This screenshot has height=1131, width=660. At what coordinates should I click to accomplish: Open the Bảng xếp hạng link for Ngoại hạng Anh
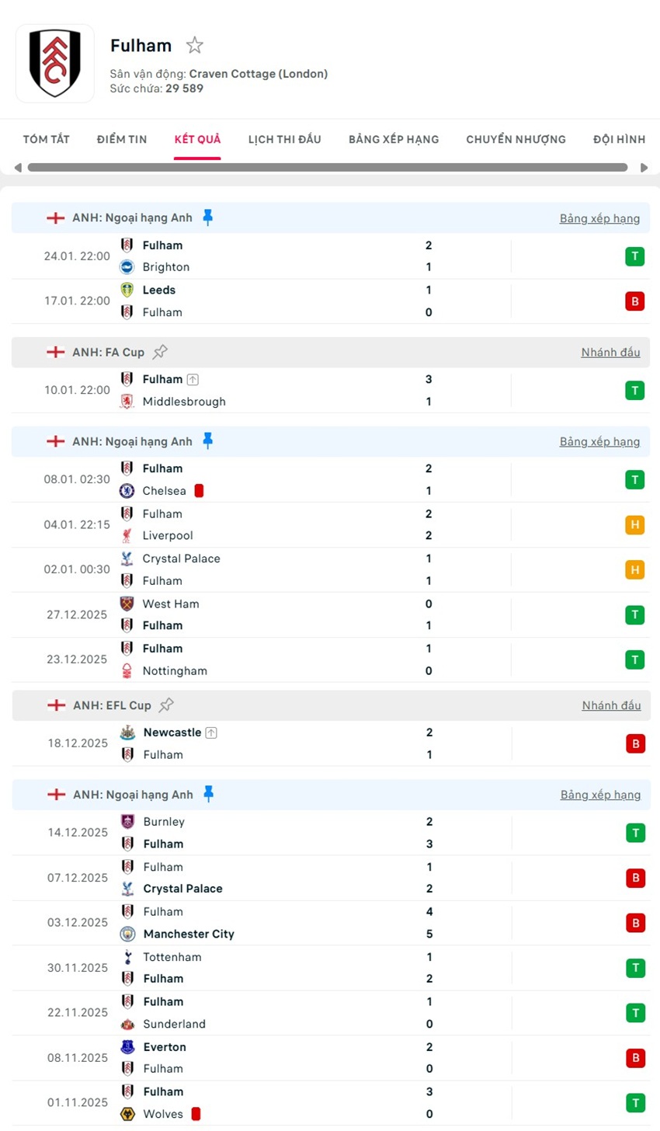(599, 218)
